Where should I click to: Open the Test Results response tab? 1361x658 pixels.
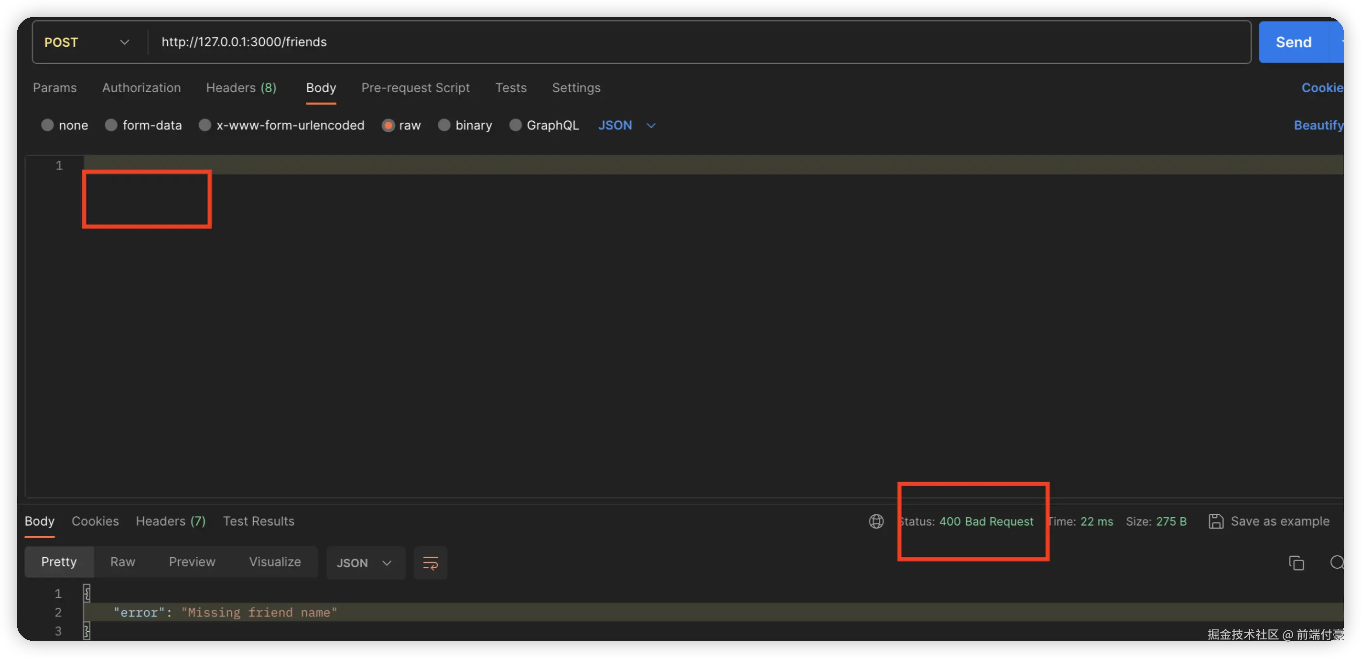coord(259,521)
